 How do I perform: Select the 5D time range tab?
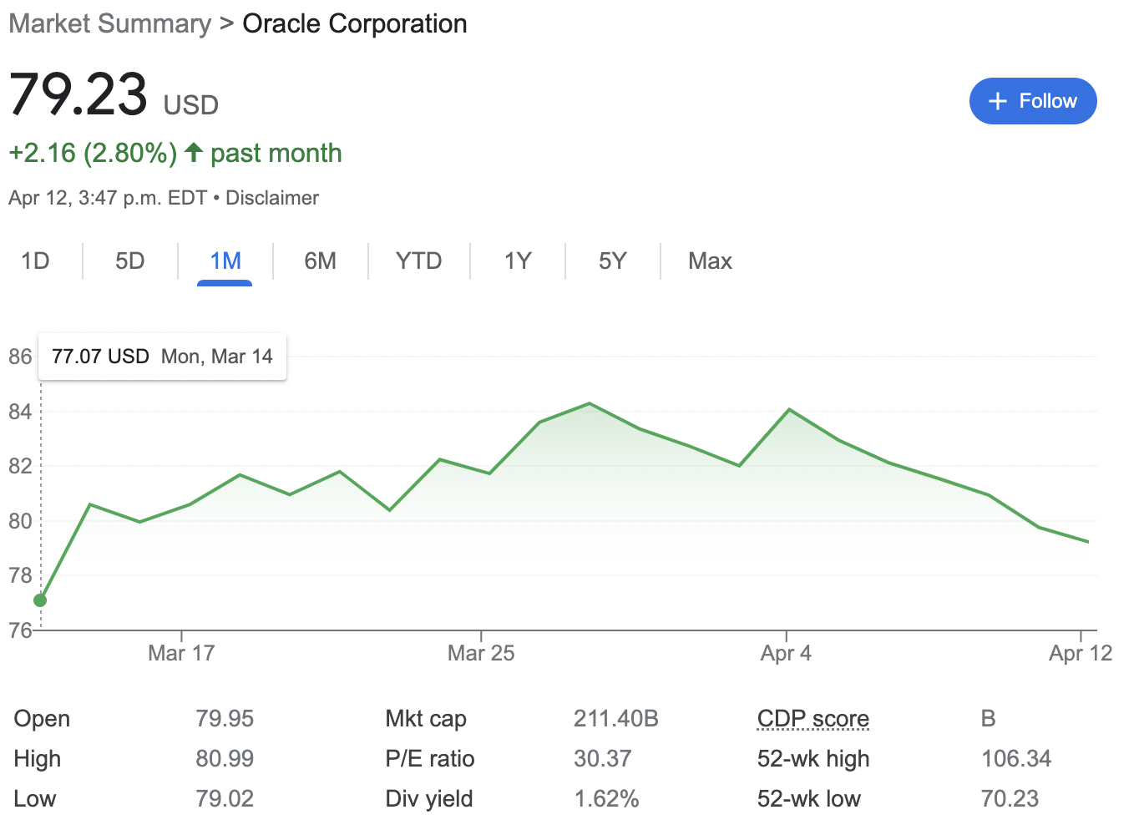click(130, 261)
